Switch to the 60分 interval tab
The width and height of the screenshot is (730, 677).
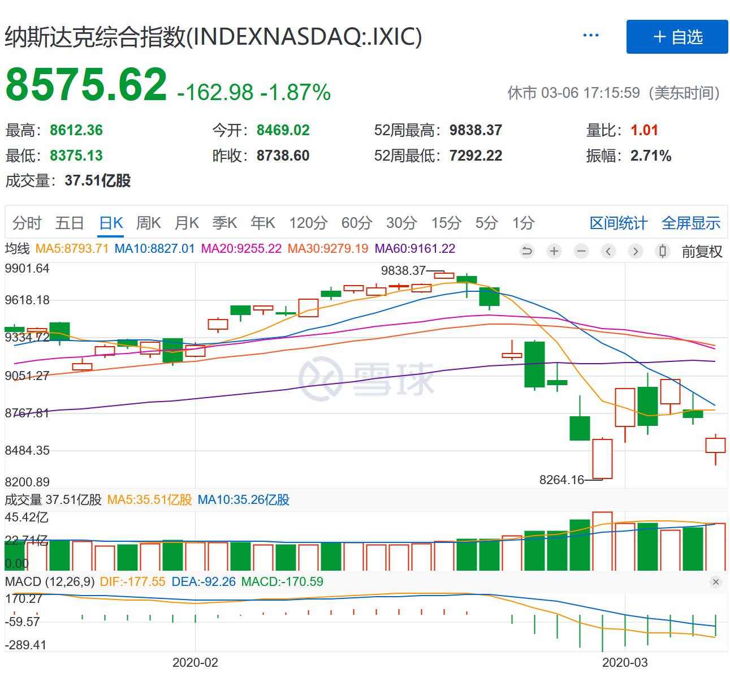(357, 223)
